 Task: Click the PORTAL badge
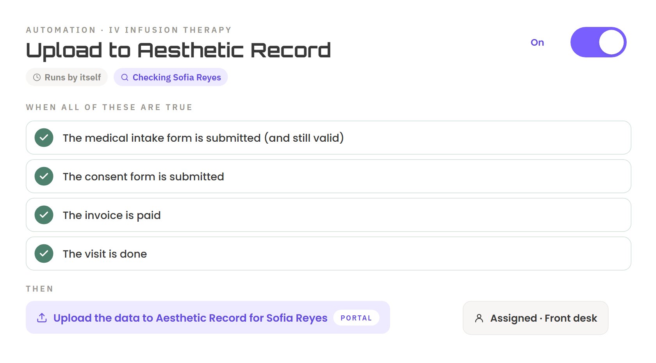[x=356, y=318]
